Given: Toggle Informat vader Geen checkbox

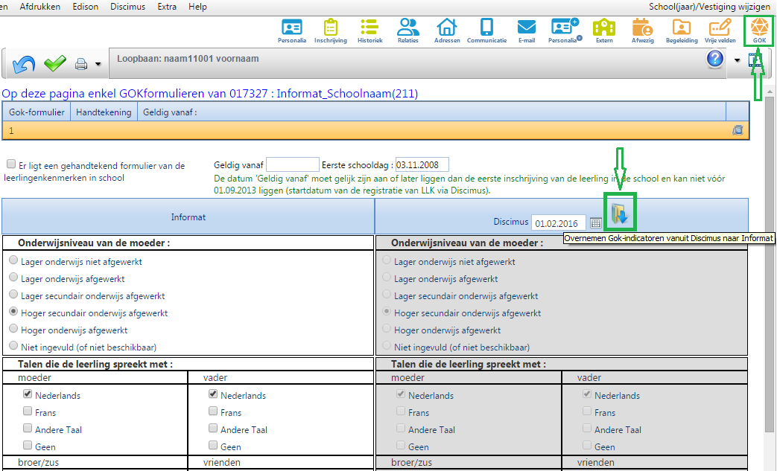Looking at the screenshot, I should pyautogui.click(x=213, y=445).
